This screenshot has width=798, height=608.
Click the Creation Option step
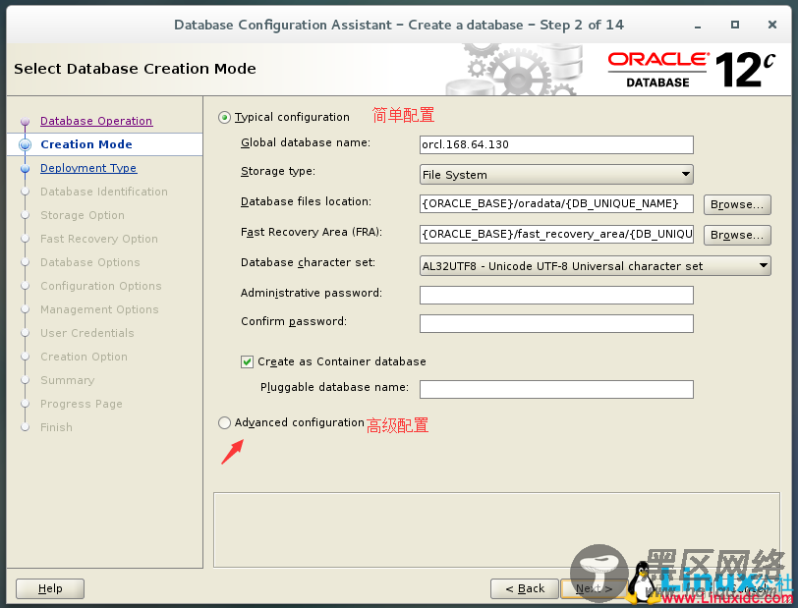point(84,357)
